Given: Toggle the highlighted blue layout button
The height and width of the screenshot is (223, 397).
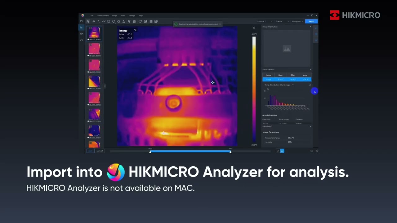Looking at the screenshot, I should 282,151.
